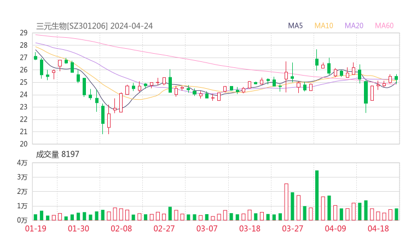Click the tallest green volume bar
The height and width of the screenshot is (241, 405).
(x=317, y=196)
